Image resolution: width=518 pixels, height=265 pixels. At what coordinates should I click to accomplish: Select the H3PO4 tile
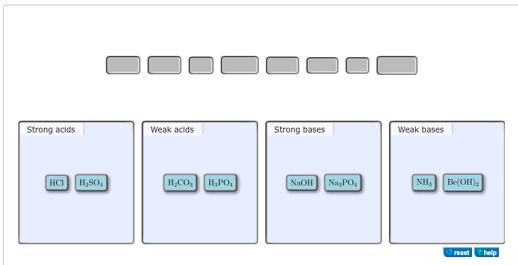click(x=220, y=183)
